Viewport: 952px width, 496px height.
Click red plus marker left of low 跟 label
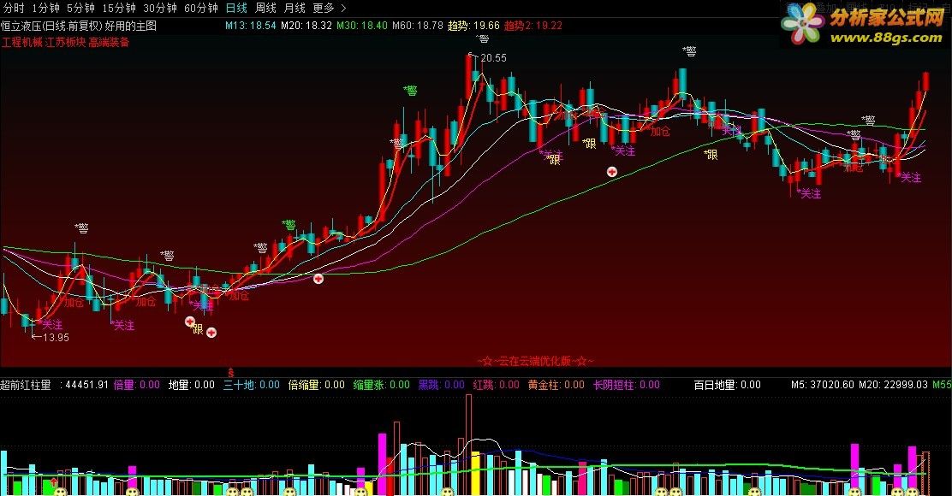[190, 322]
